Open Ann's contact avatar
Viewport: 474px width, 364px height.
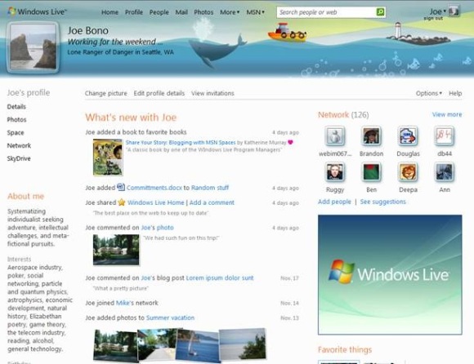click(445, 172)
